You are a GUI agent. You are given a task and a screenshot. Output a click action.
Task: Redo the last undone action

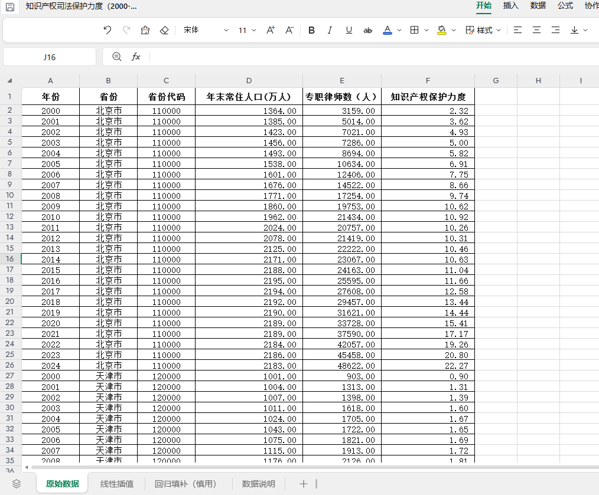coord(126,30)
